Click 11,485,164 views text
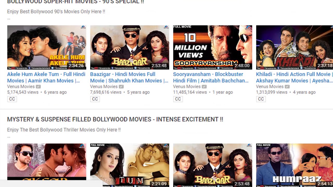Screen dimensions: 333x187 [190, 92]
